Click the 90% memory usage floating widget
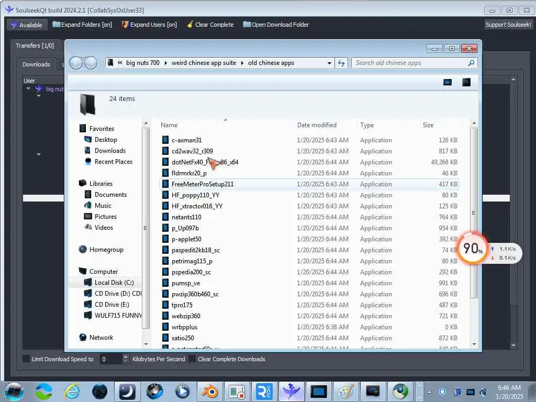 point(473,248)
